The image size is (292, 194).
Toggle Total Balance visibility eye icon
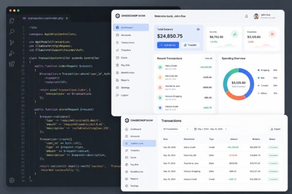(198, 29)
